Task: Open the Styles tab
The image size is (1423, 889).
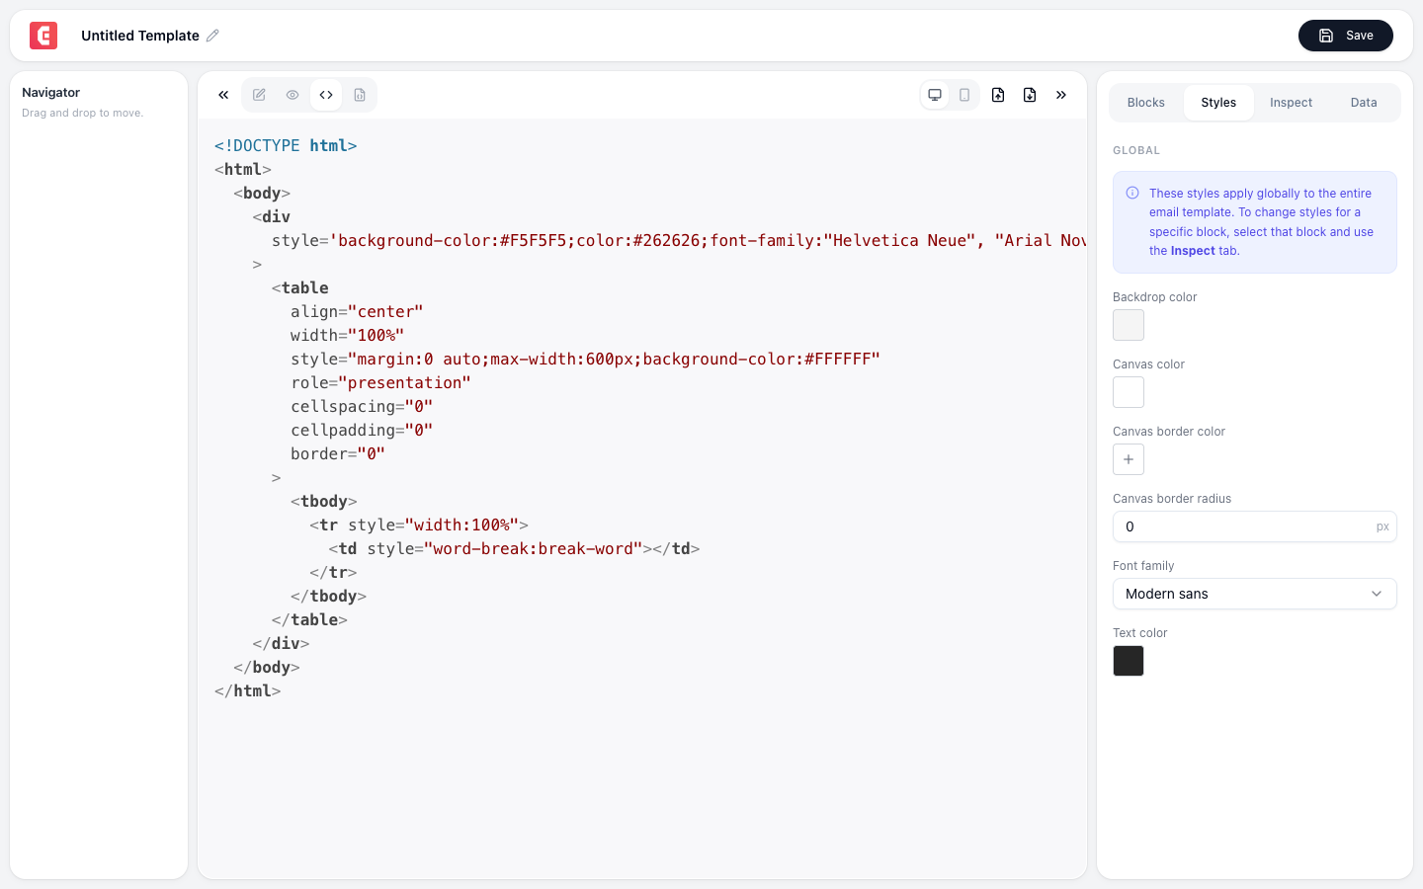Action: [x=1218, y=103]
